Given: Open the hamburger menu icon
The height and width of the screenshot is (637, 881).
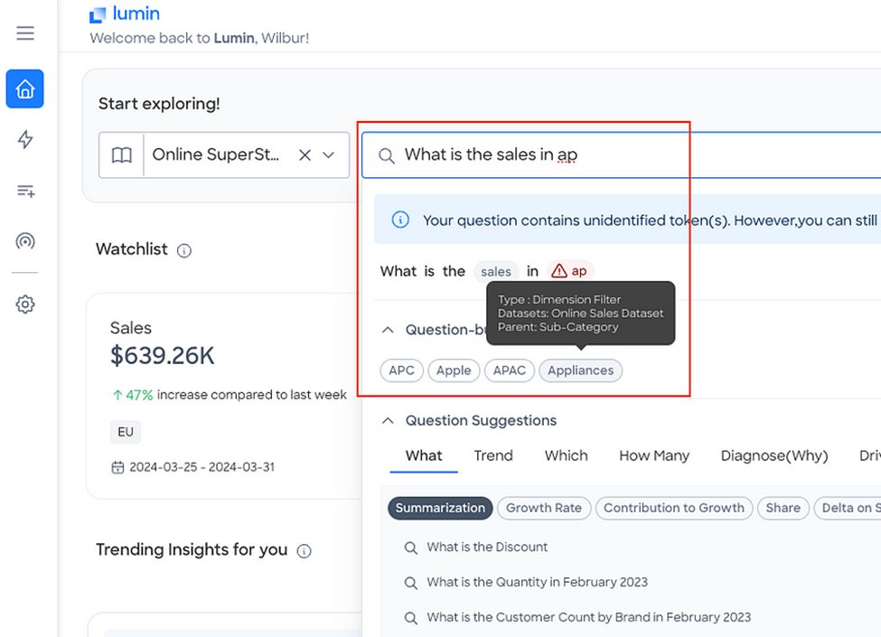Looking at the screenshot, I should pos(24,33).
